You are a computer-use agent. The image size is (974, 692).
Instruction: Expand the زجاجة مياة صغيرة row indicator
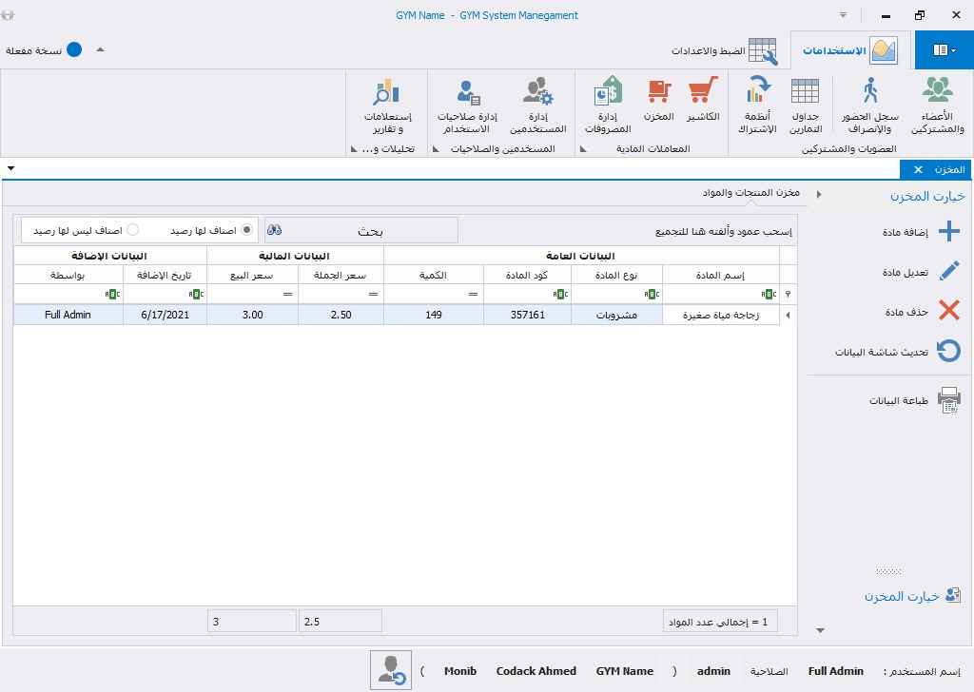pos(789,316)
